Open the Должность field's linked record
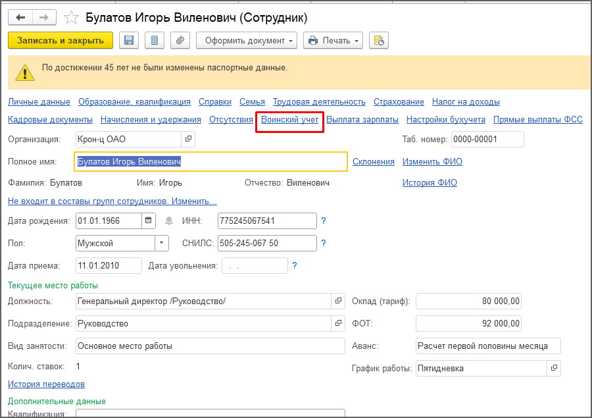592x418 pixels. 339,301
